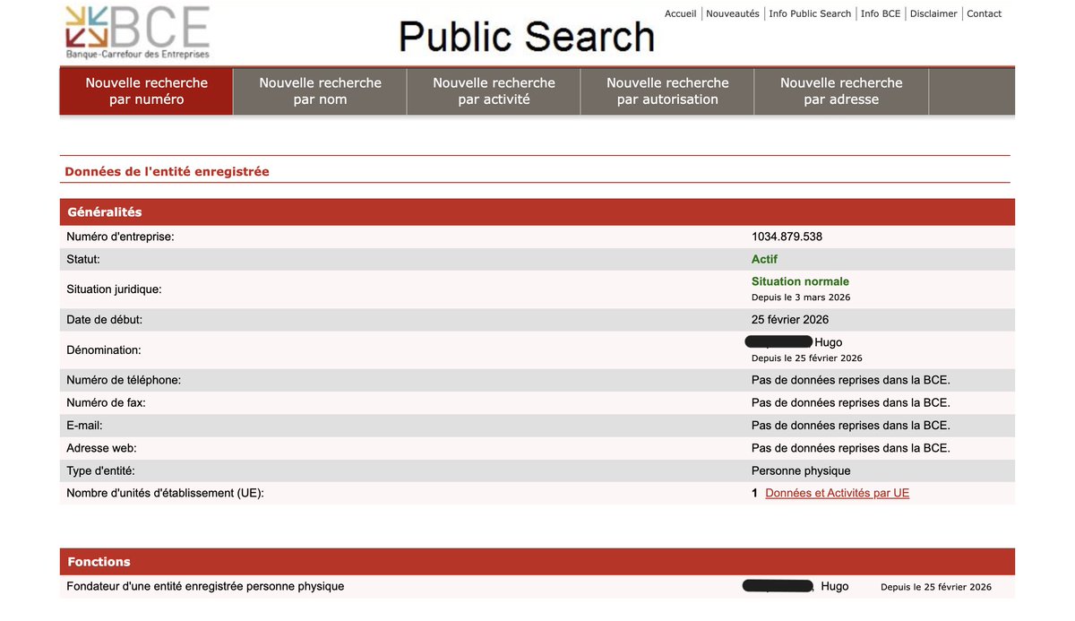Screen dimensions: 1075x621
Task: Click Situation normale value
Action: (800, 281)
